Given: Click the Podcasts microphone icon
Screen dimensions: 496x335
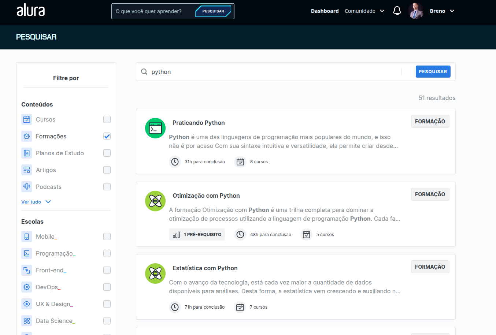Looking at the screenshot, I should [27, 187].
